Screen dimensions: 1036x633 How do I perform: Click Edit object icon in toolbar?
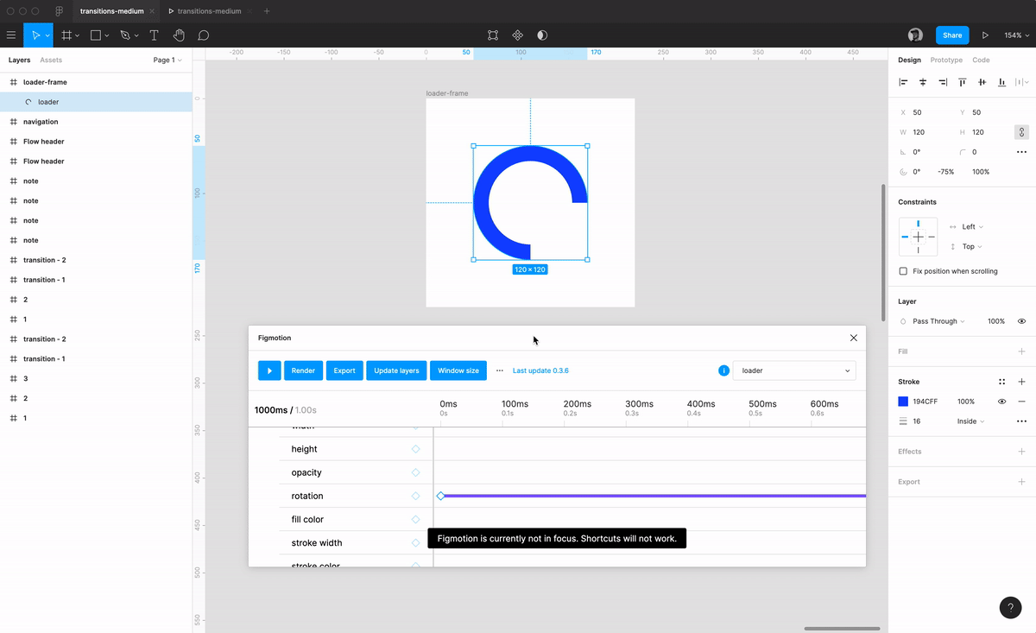[493, 35]
